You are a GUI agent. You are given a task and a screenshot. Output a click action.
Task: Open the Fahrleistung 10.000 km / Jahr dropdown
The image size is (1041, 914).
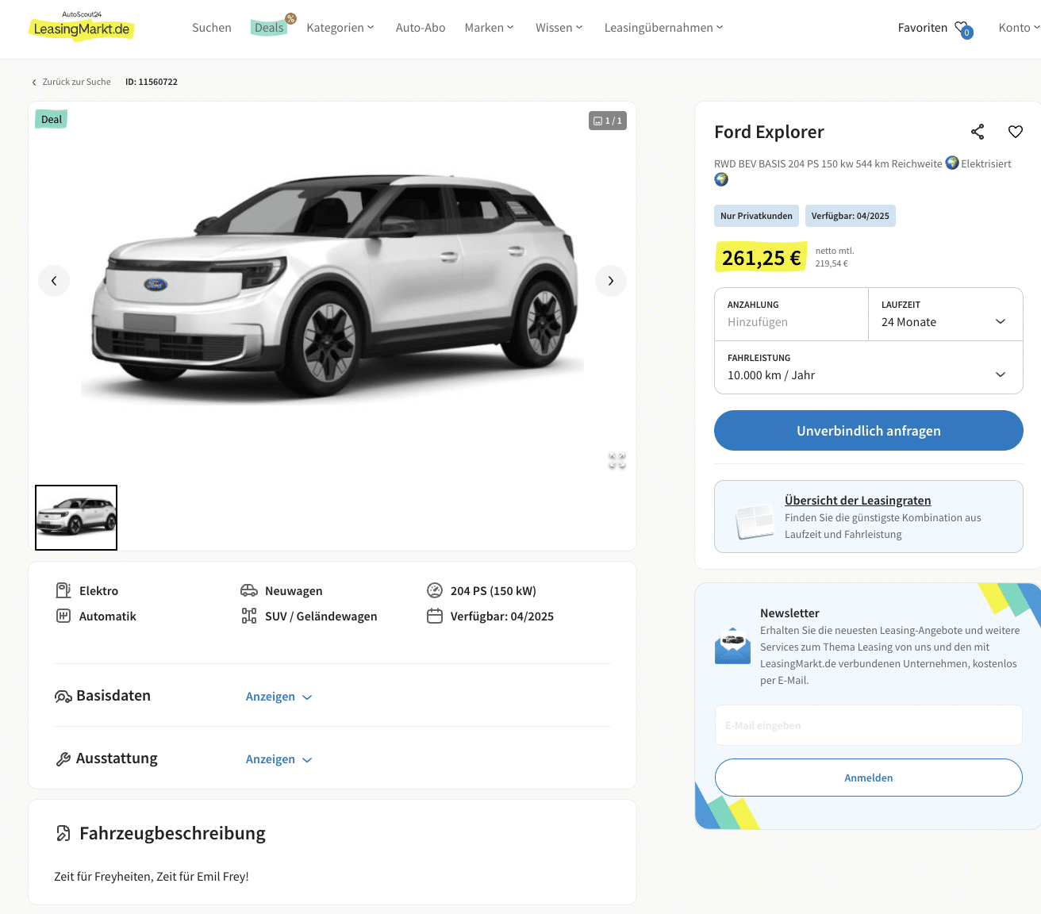click(869, 367)
